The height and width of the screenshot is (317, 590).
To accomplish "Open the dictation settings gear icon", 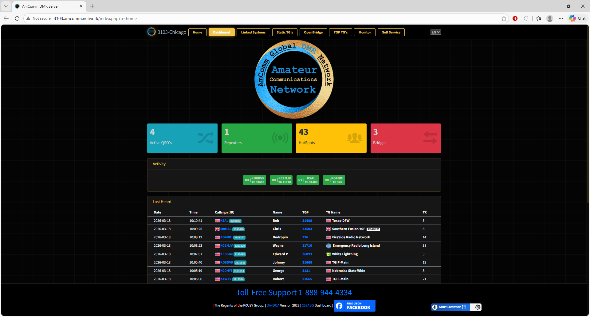I will coord(477,307).
